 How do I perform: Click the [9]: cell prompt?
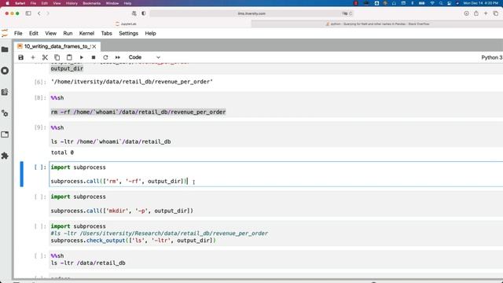[40, 127]
